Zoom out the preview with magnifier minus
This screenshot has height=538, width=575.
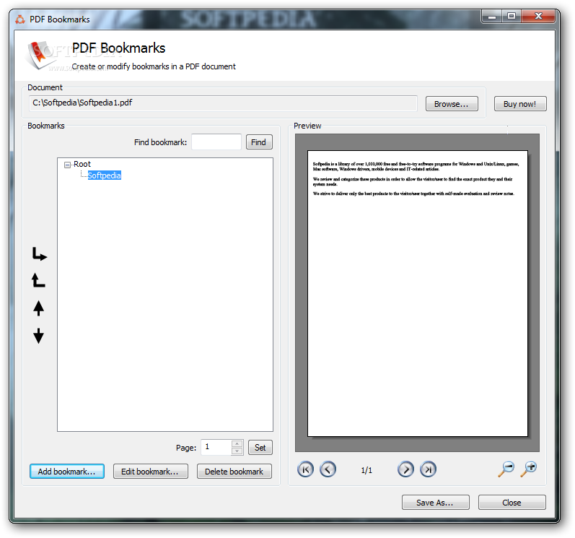(506, 469)
